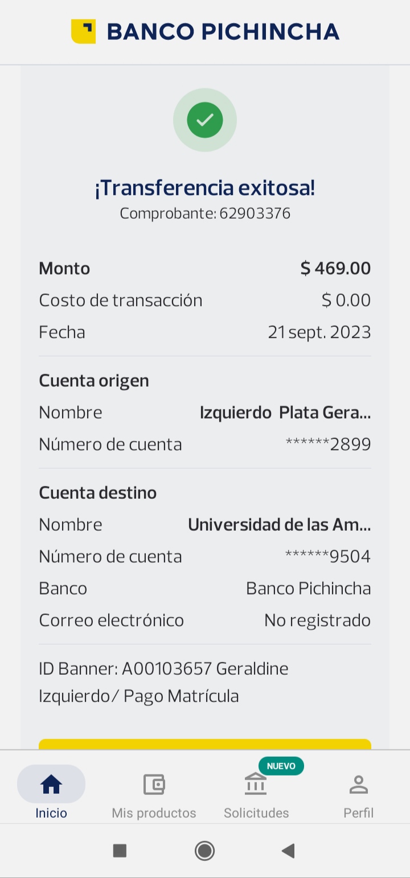Tap the Banco Pichincha yellow logo icon
This screenshot has height=878, width=410.
pyautogui.click(x=83, y=31)
